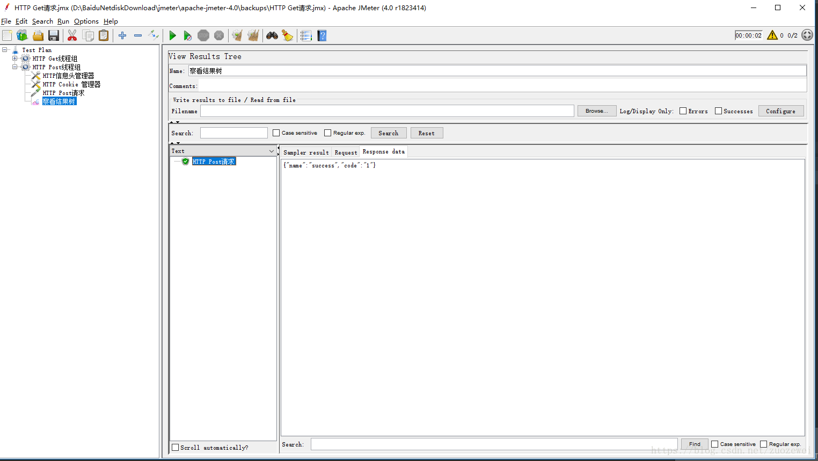Click the Toggle enable/disable toolbar icon
Image resolution: width=818 pixels, height=461 pixels.
tap(154, 35)
